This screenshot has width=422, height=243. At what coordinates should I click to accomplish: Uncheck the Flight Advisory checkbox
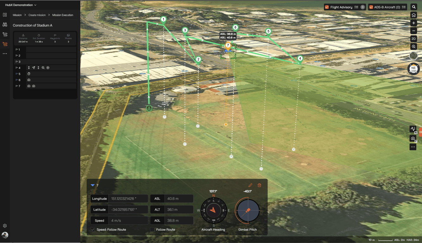(327, 7)
